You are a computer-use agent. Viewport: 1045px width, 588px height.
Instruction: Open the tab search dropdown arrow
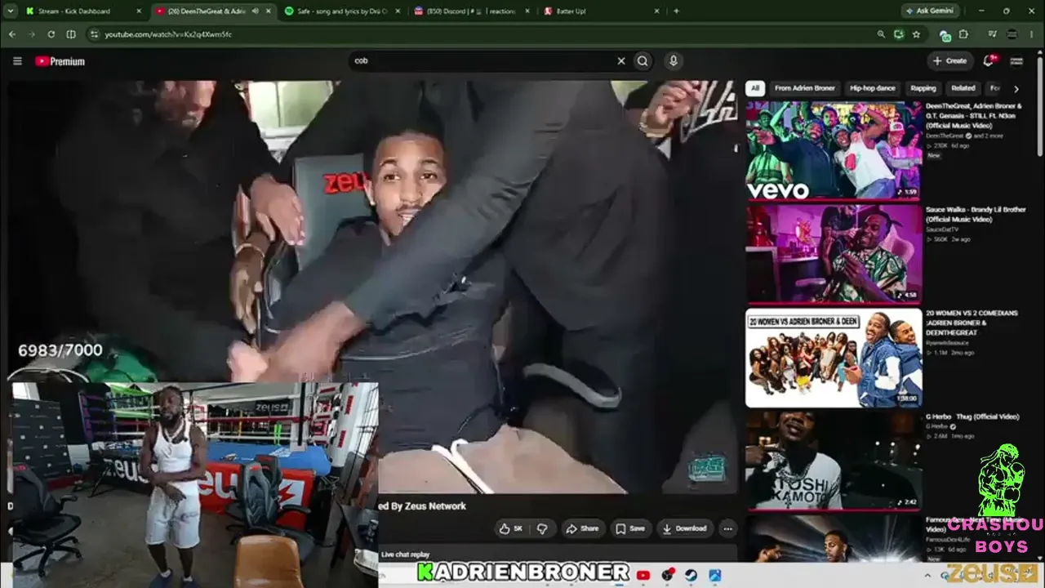click(x=10, y=11)
